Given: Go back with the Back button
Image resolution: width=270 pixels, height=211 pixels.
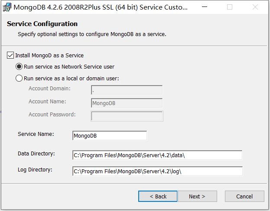Looking at the screenshot, I should pos(158,196).
